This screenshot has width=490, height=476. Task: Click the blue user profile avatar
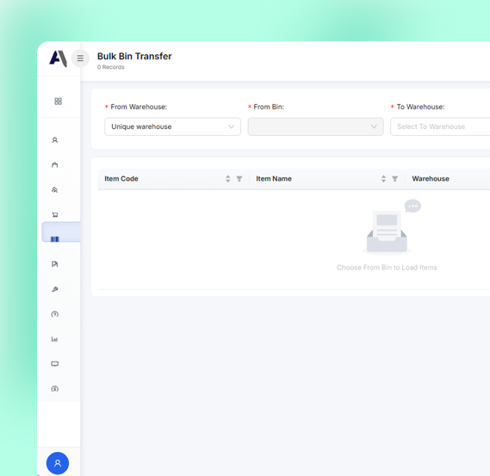pyautogui.click(x=58, y=463)
